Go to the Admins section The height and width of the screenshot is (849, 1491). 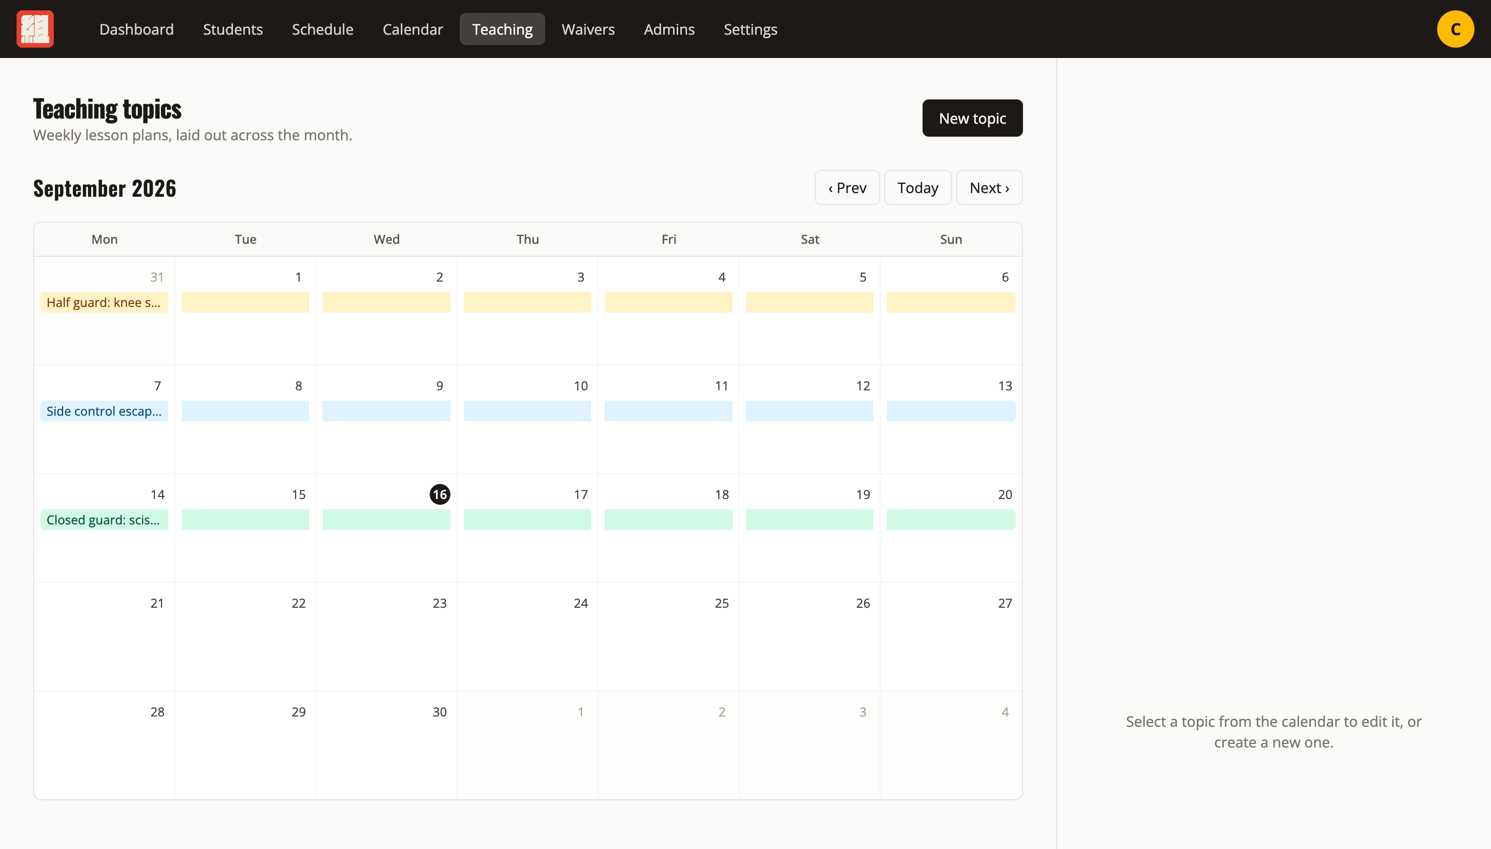(669, 29)
